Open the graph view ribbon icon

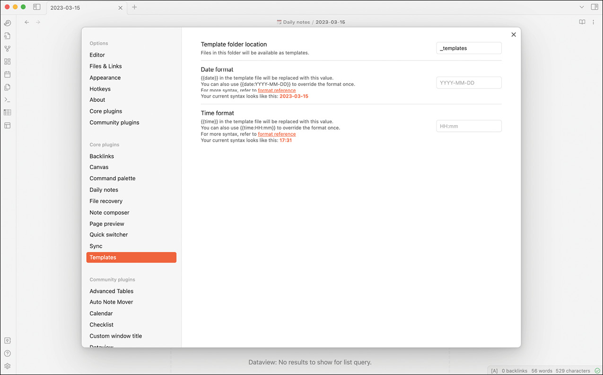pos(7,49)
